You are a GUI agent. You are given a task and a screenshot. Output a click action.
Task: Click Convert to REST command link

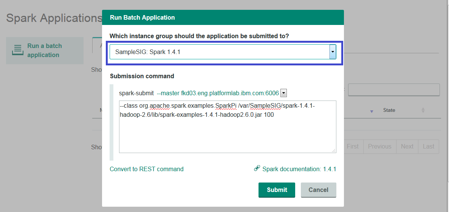click(x=147, y=169)
